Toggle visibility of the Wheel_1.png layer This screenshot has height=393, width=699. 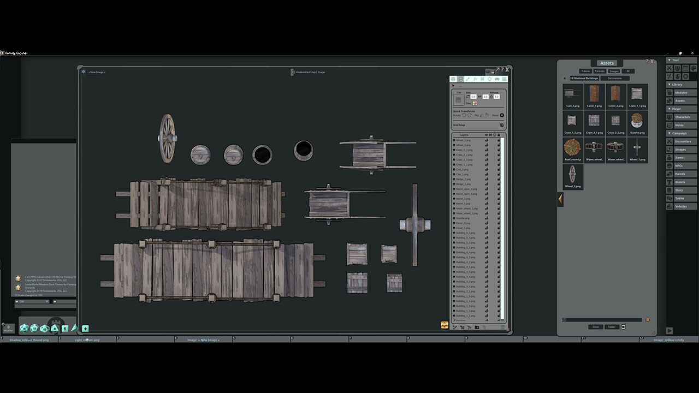(487, 140)
